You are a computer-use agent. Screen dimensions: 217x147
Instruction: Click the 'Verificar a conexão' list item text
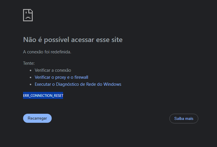[x=53, y=70]
